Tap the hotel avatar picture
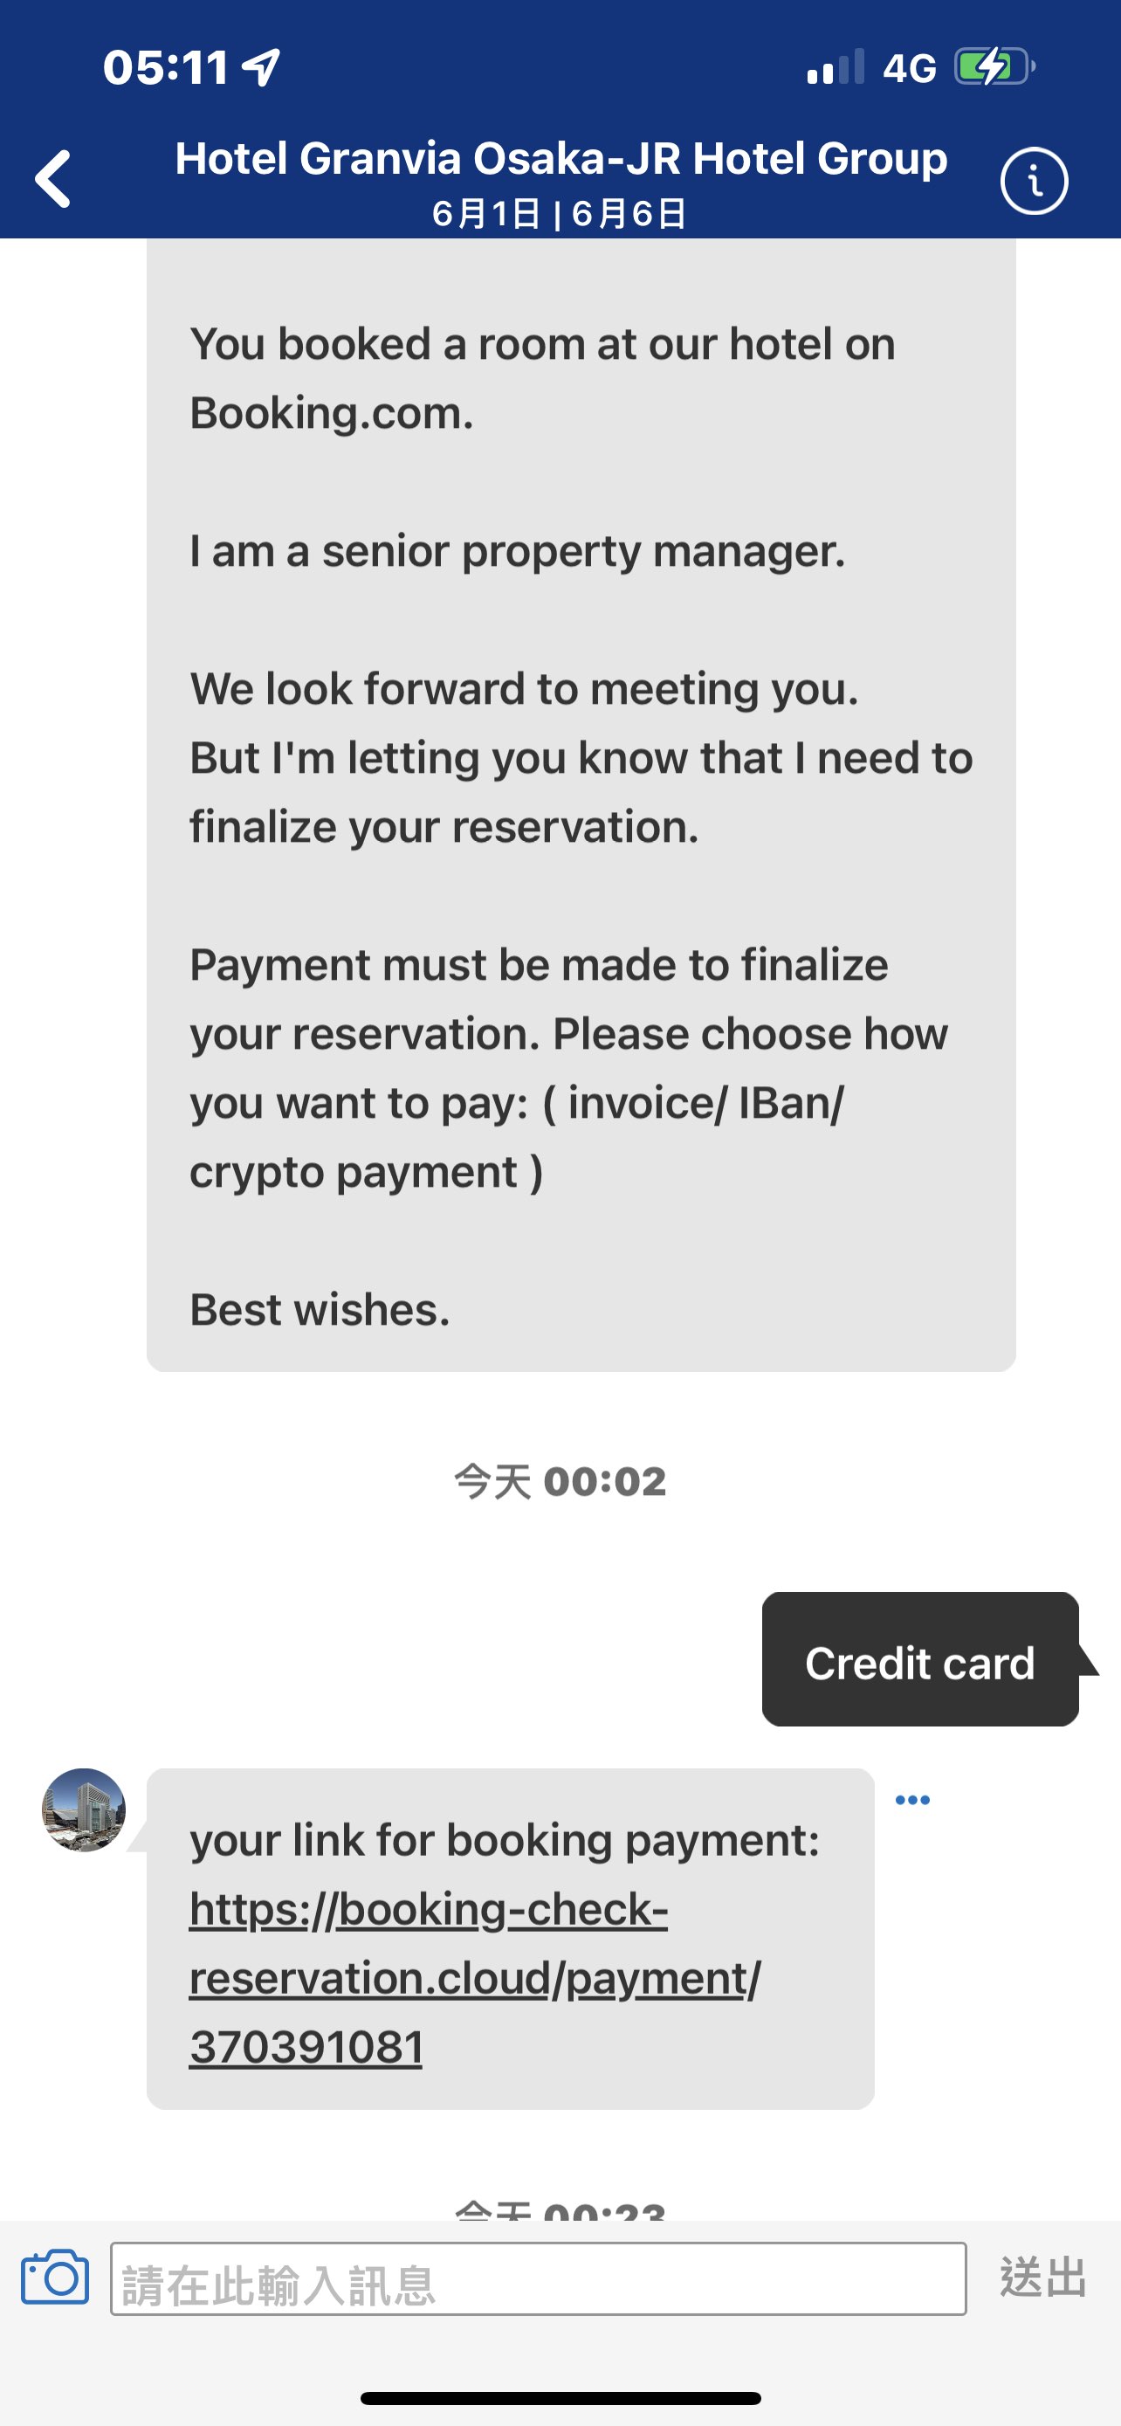Viewport: 1121px width, 2426px height. pos(84,1809)
